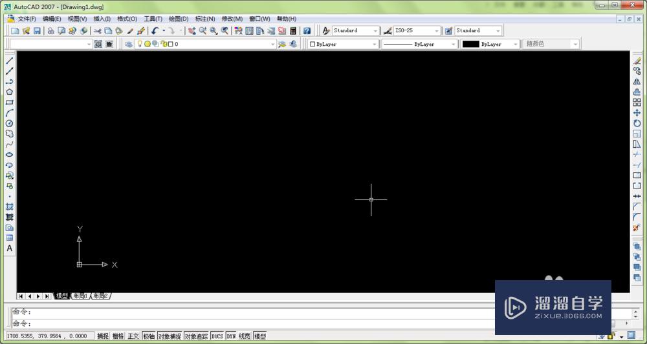Screen dimensions: 647x344
Task: Click the Help question mark icon
Action: [307, 31]
